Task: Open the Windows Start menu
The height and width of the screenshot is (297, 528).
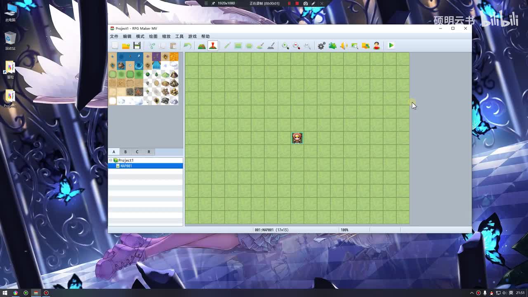Action: 5,293
